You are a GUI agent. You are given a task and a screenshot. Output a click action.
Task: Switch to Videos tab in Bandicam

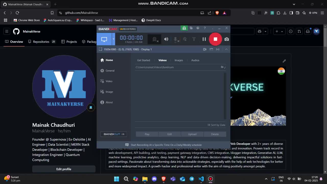coord(162,60)
